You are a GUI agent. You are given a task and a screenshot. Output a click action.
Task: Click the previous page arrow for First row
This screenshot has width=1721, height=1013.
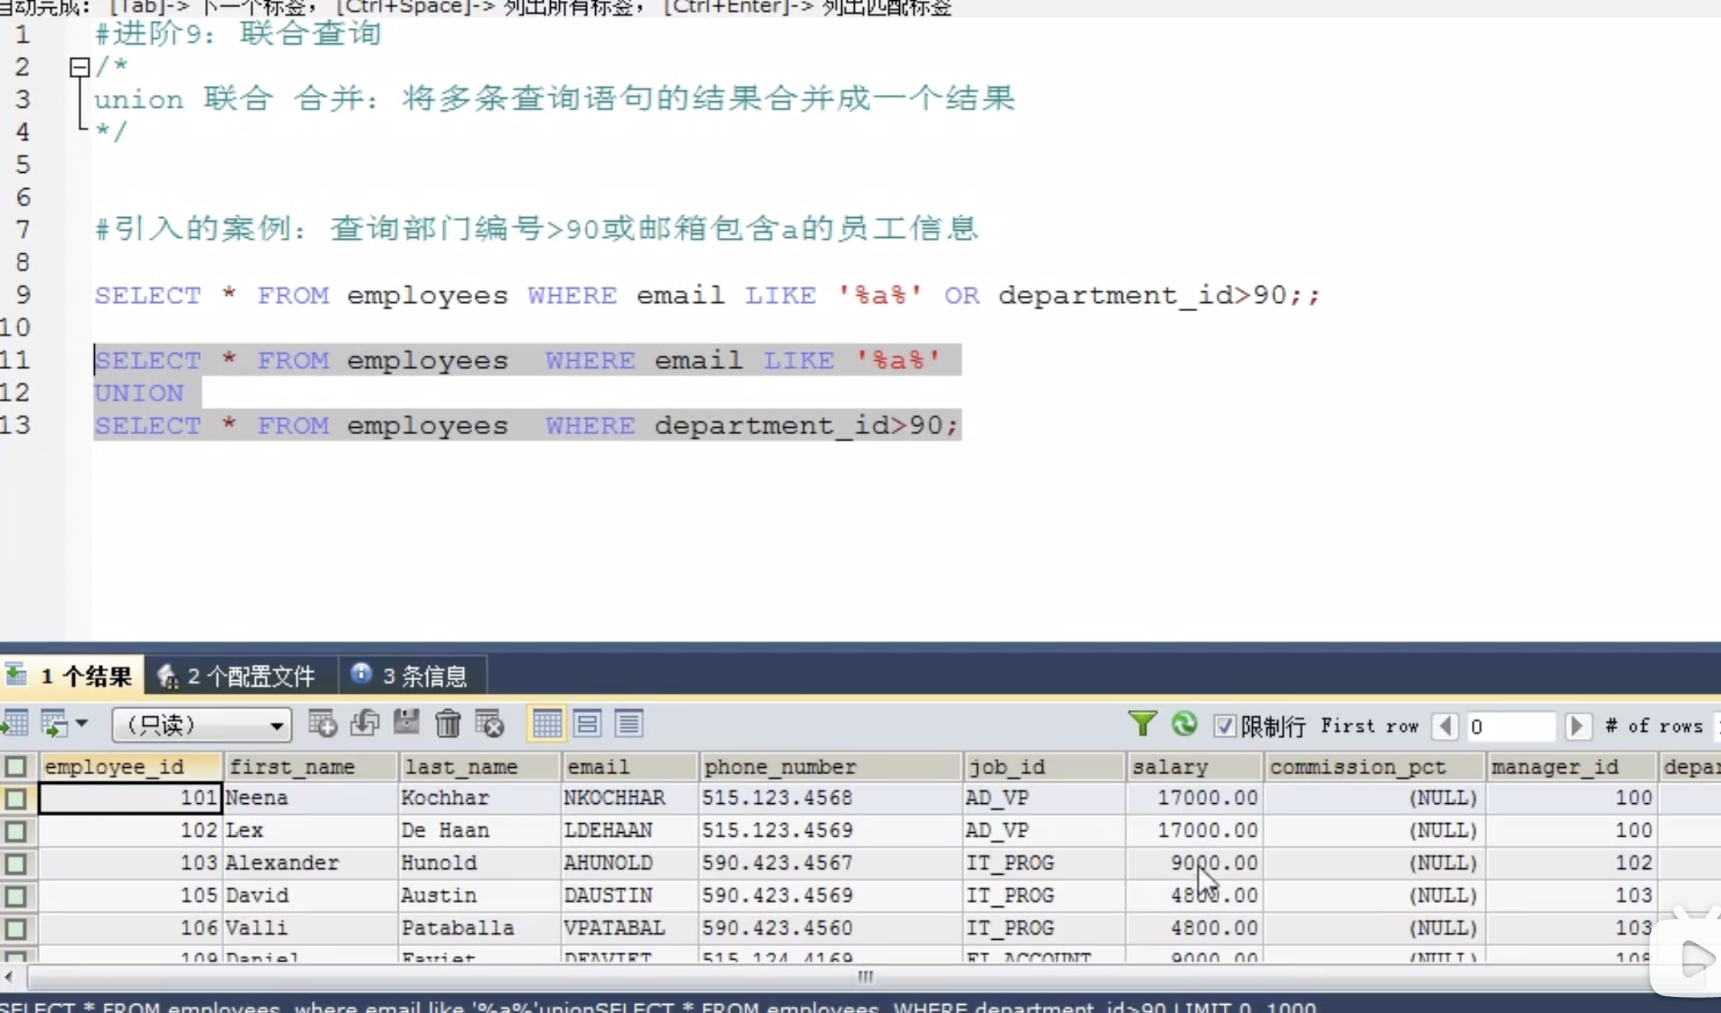(x=1446, y=726)
